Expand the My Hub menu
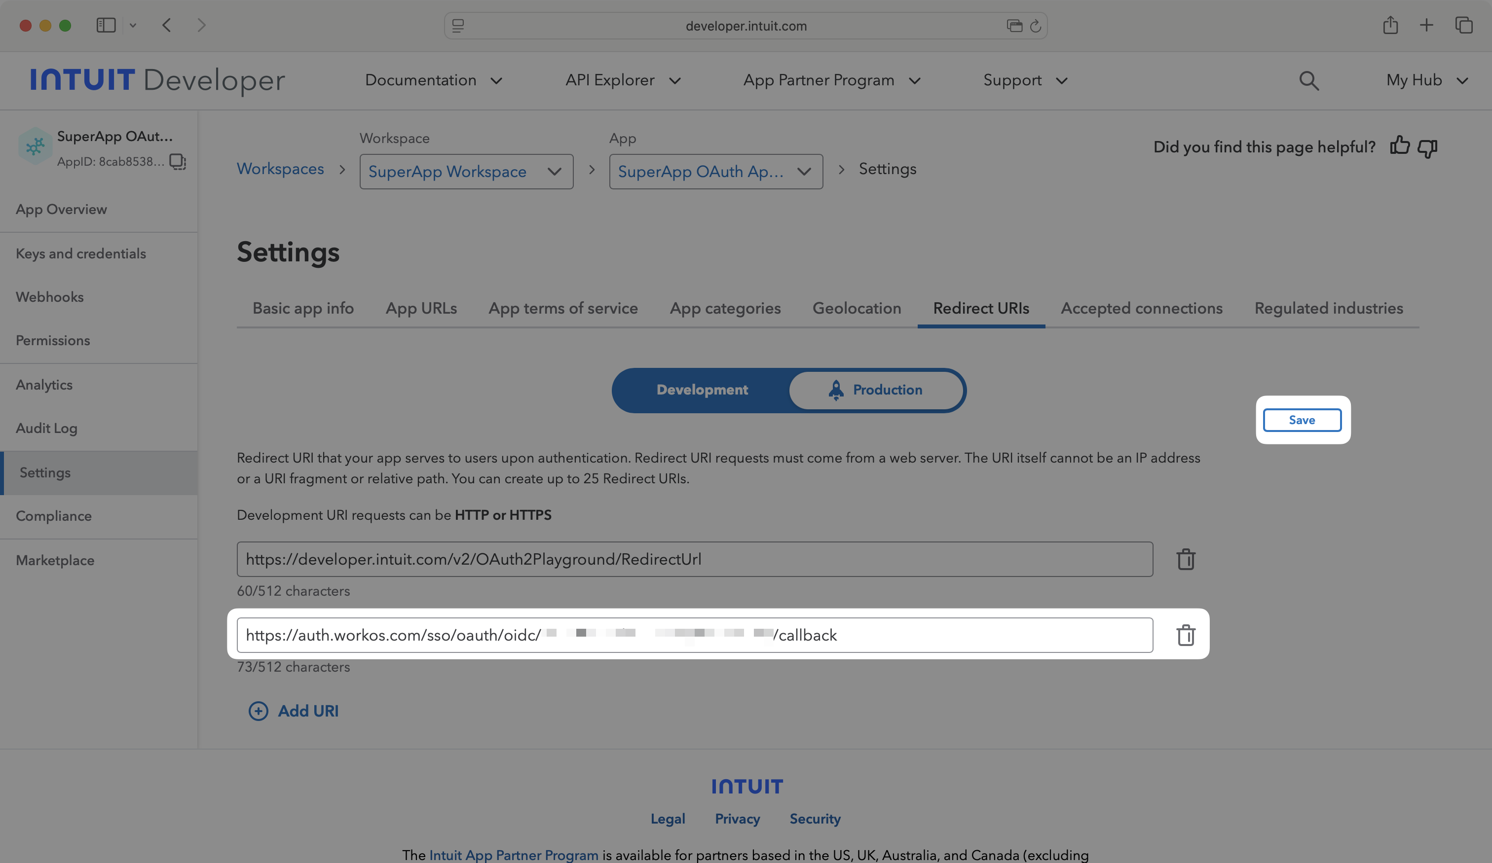The width and height of the screenshot is (1492, 863). point(1427,80)
